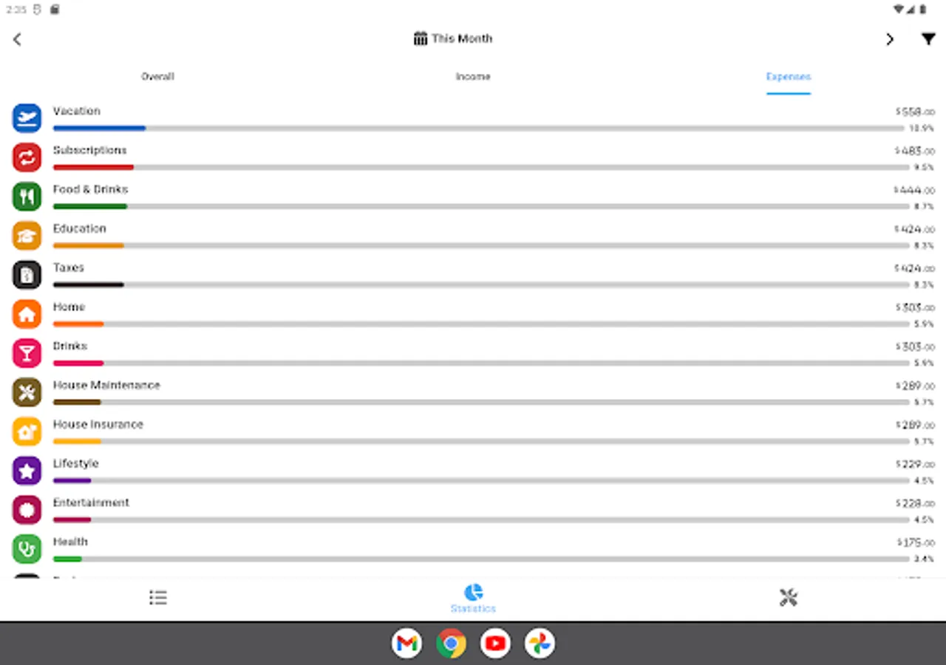Launch Chrome from the taskbar
Screen dimensions: 946x665
(x=451, y=644)
